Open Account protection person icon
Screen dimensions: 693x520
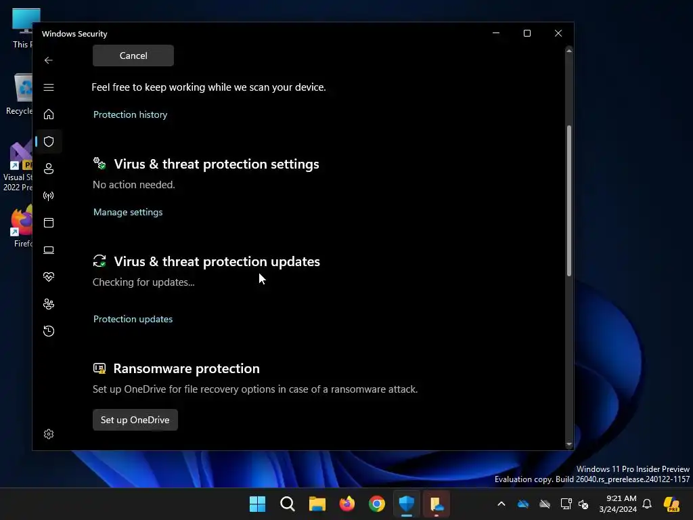[49, 169]
